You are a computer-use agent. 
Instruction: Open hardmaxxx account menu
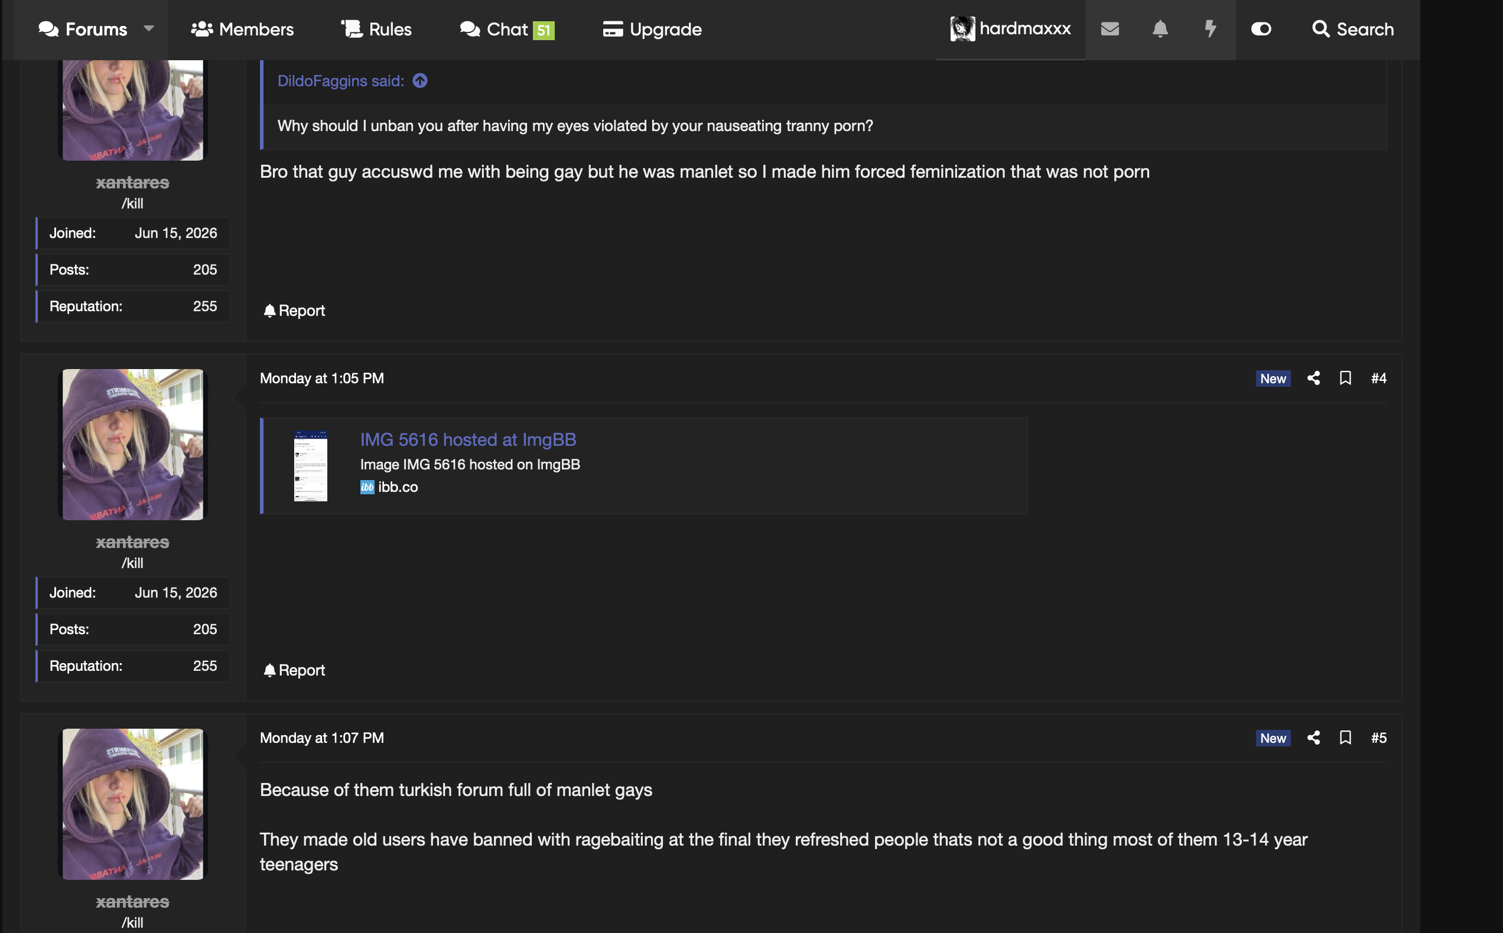tap(1010, 29)
